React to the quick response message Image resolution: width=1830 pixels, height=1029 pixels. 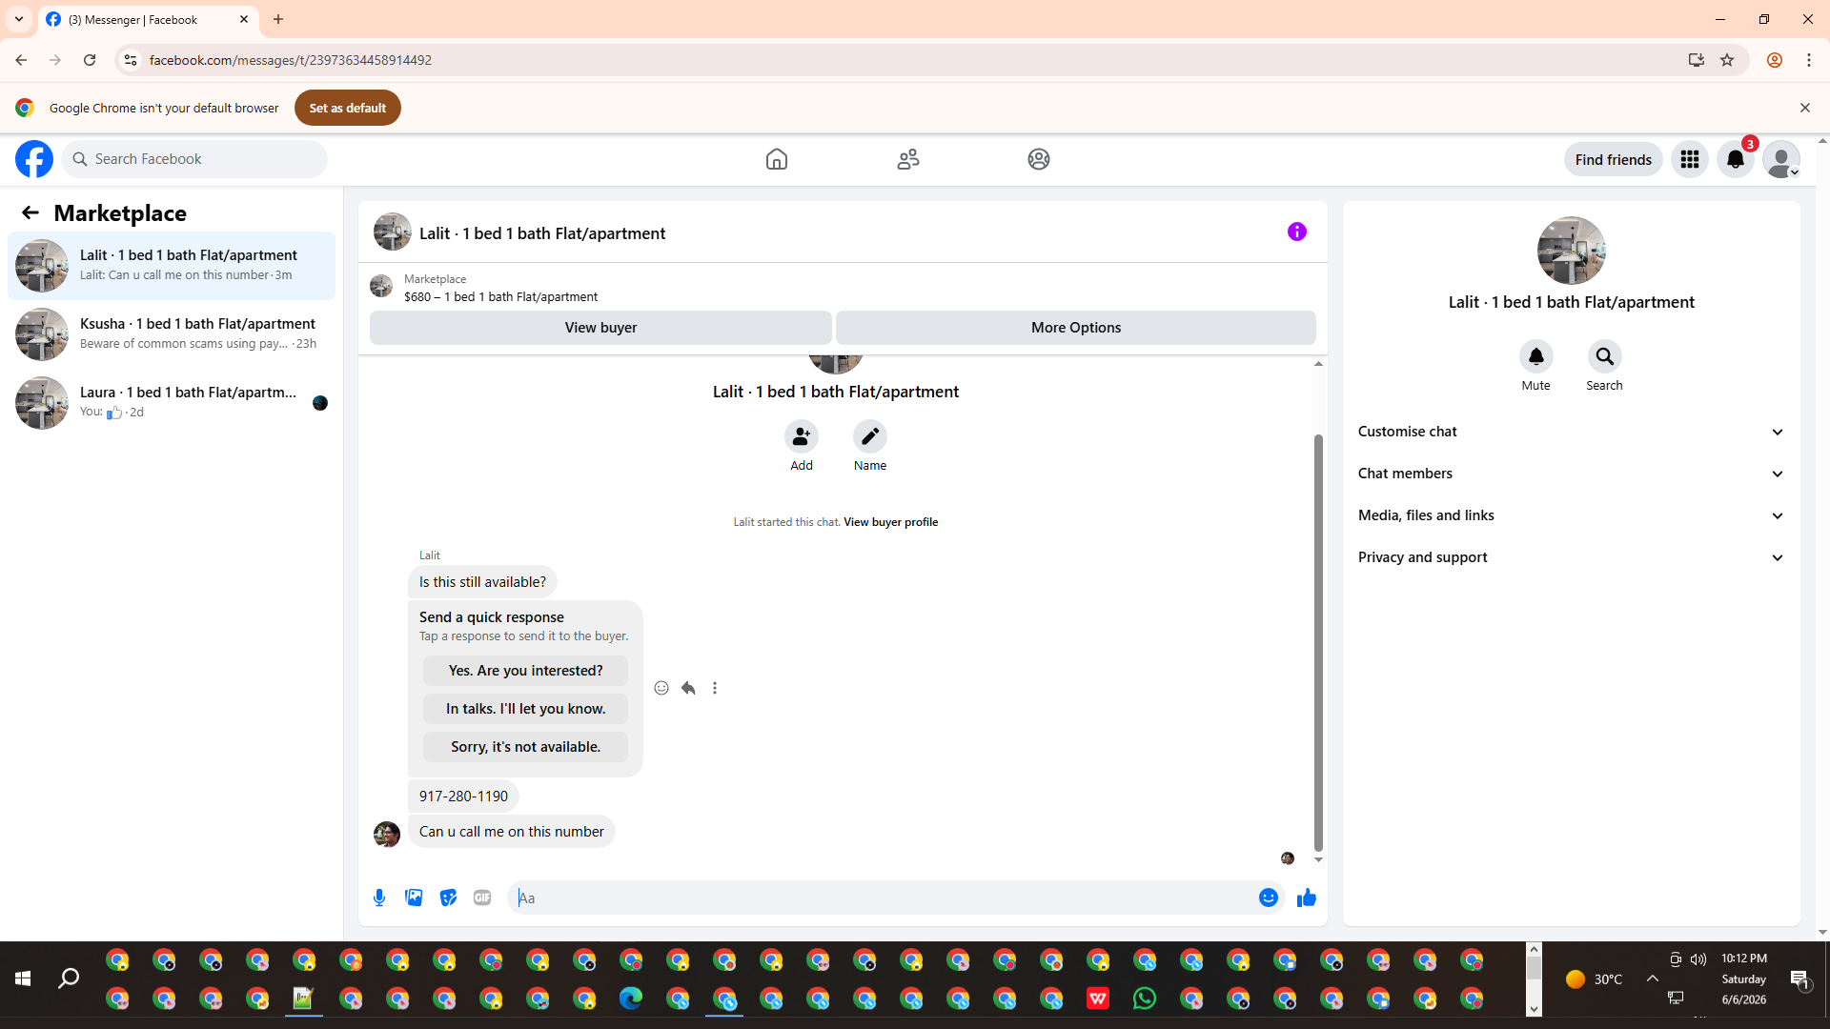[661, 688]
